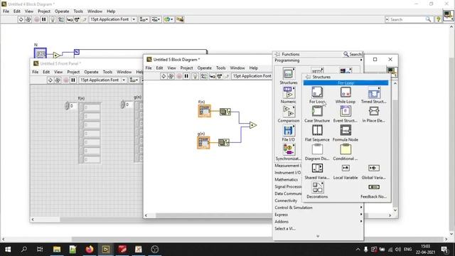This screenshot has height=256, width=455.
Task: Open Align Objects dropdown in Untitled 4
Action: [144, 19]
